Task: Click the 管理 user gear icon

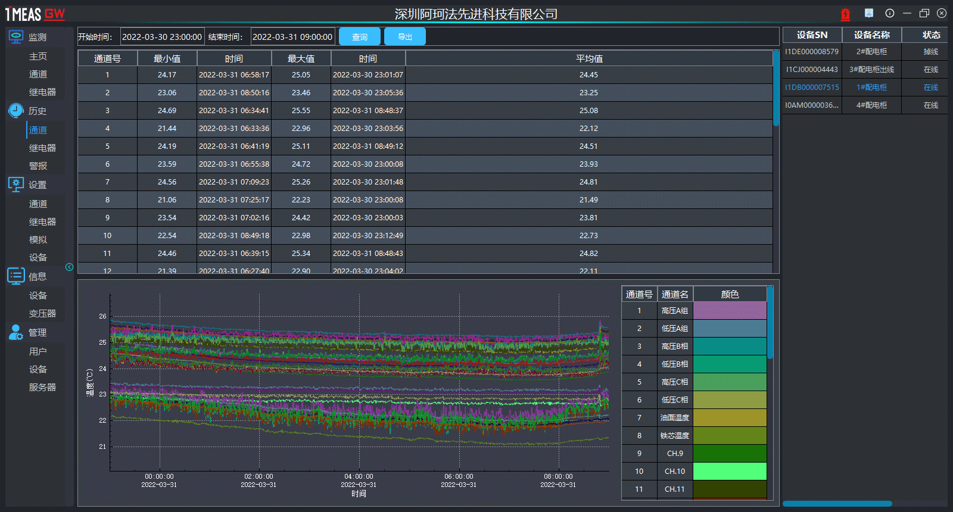Action: (x=16, y=332)
